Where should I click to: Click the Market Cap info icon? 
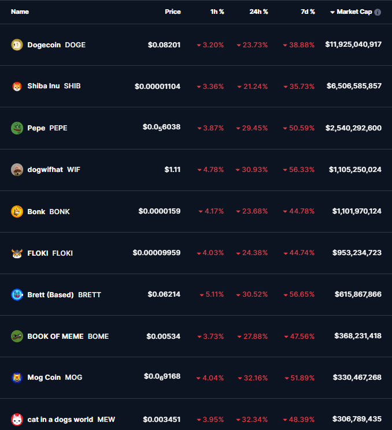[378, 12]
